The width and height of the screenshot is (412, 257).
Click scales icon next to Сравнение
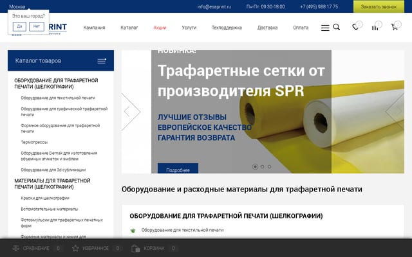pos(15,248)
